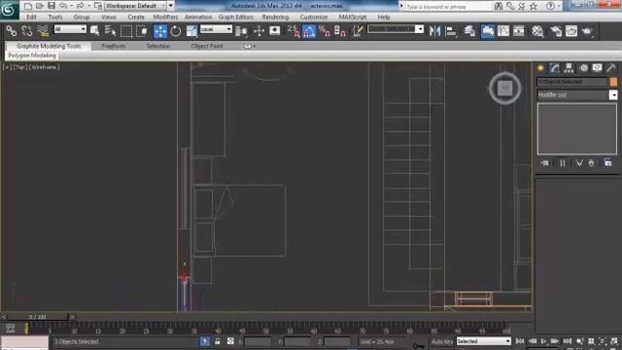Click the Play Animation button

tap(543, 341)
